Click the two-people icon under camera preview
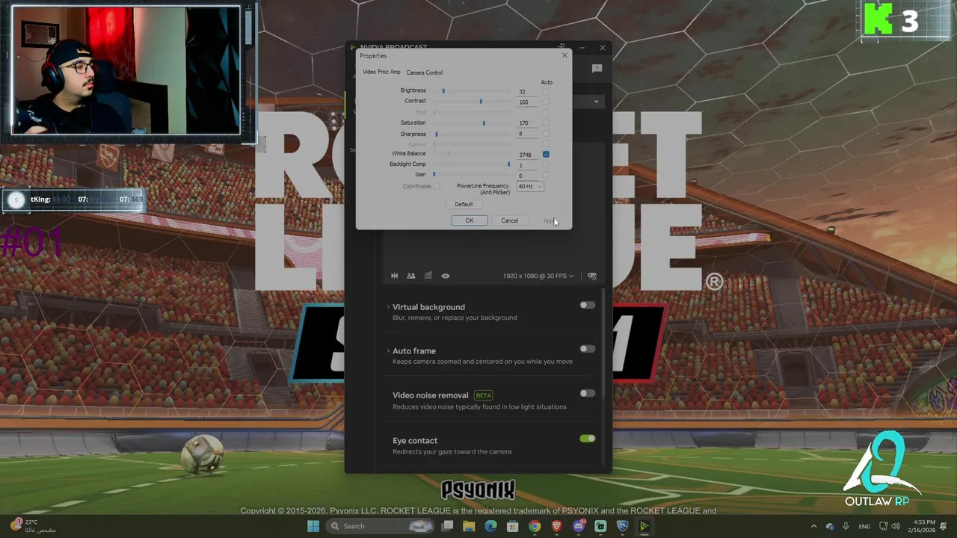The width and height of the screenshot is (957, 538). (411, 276)
